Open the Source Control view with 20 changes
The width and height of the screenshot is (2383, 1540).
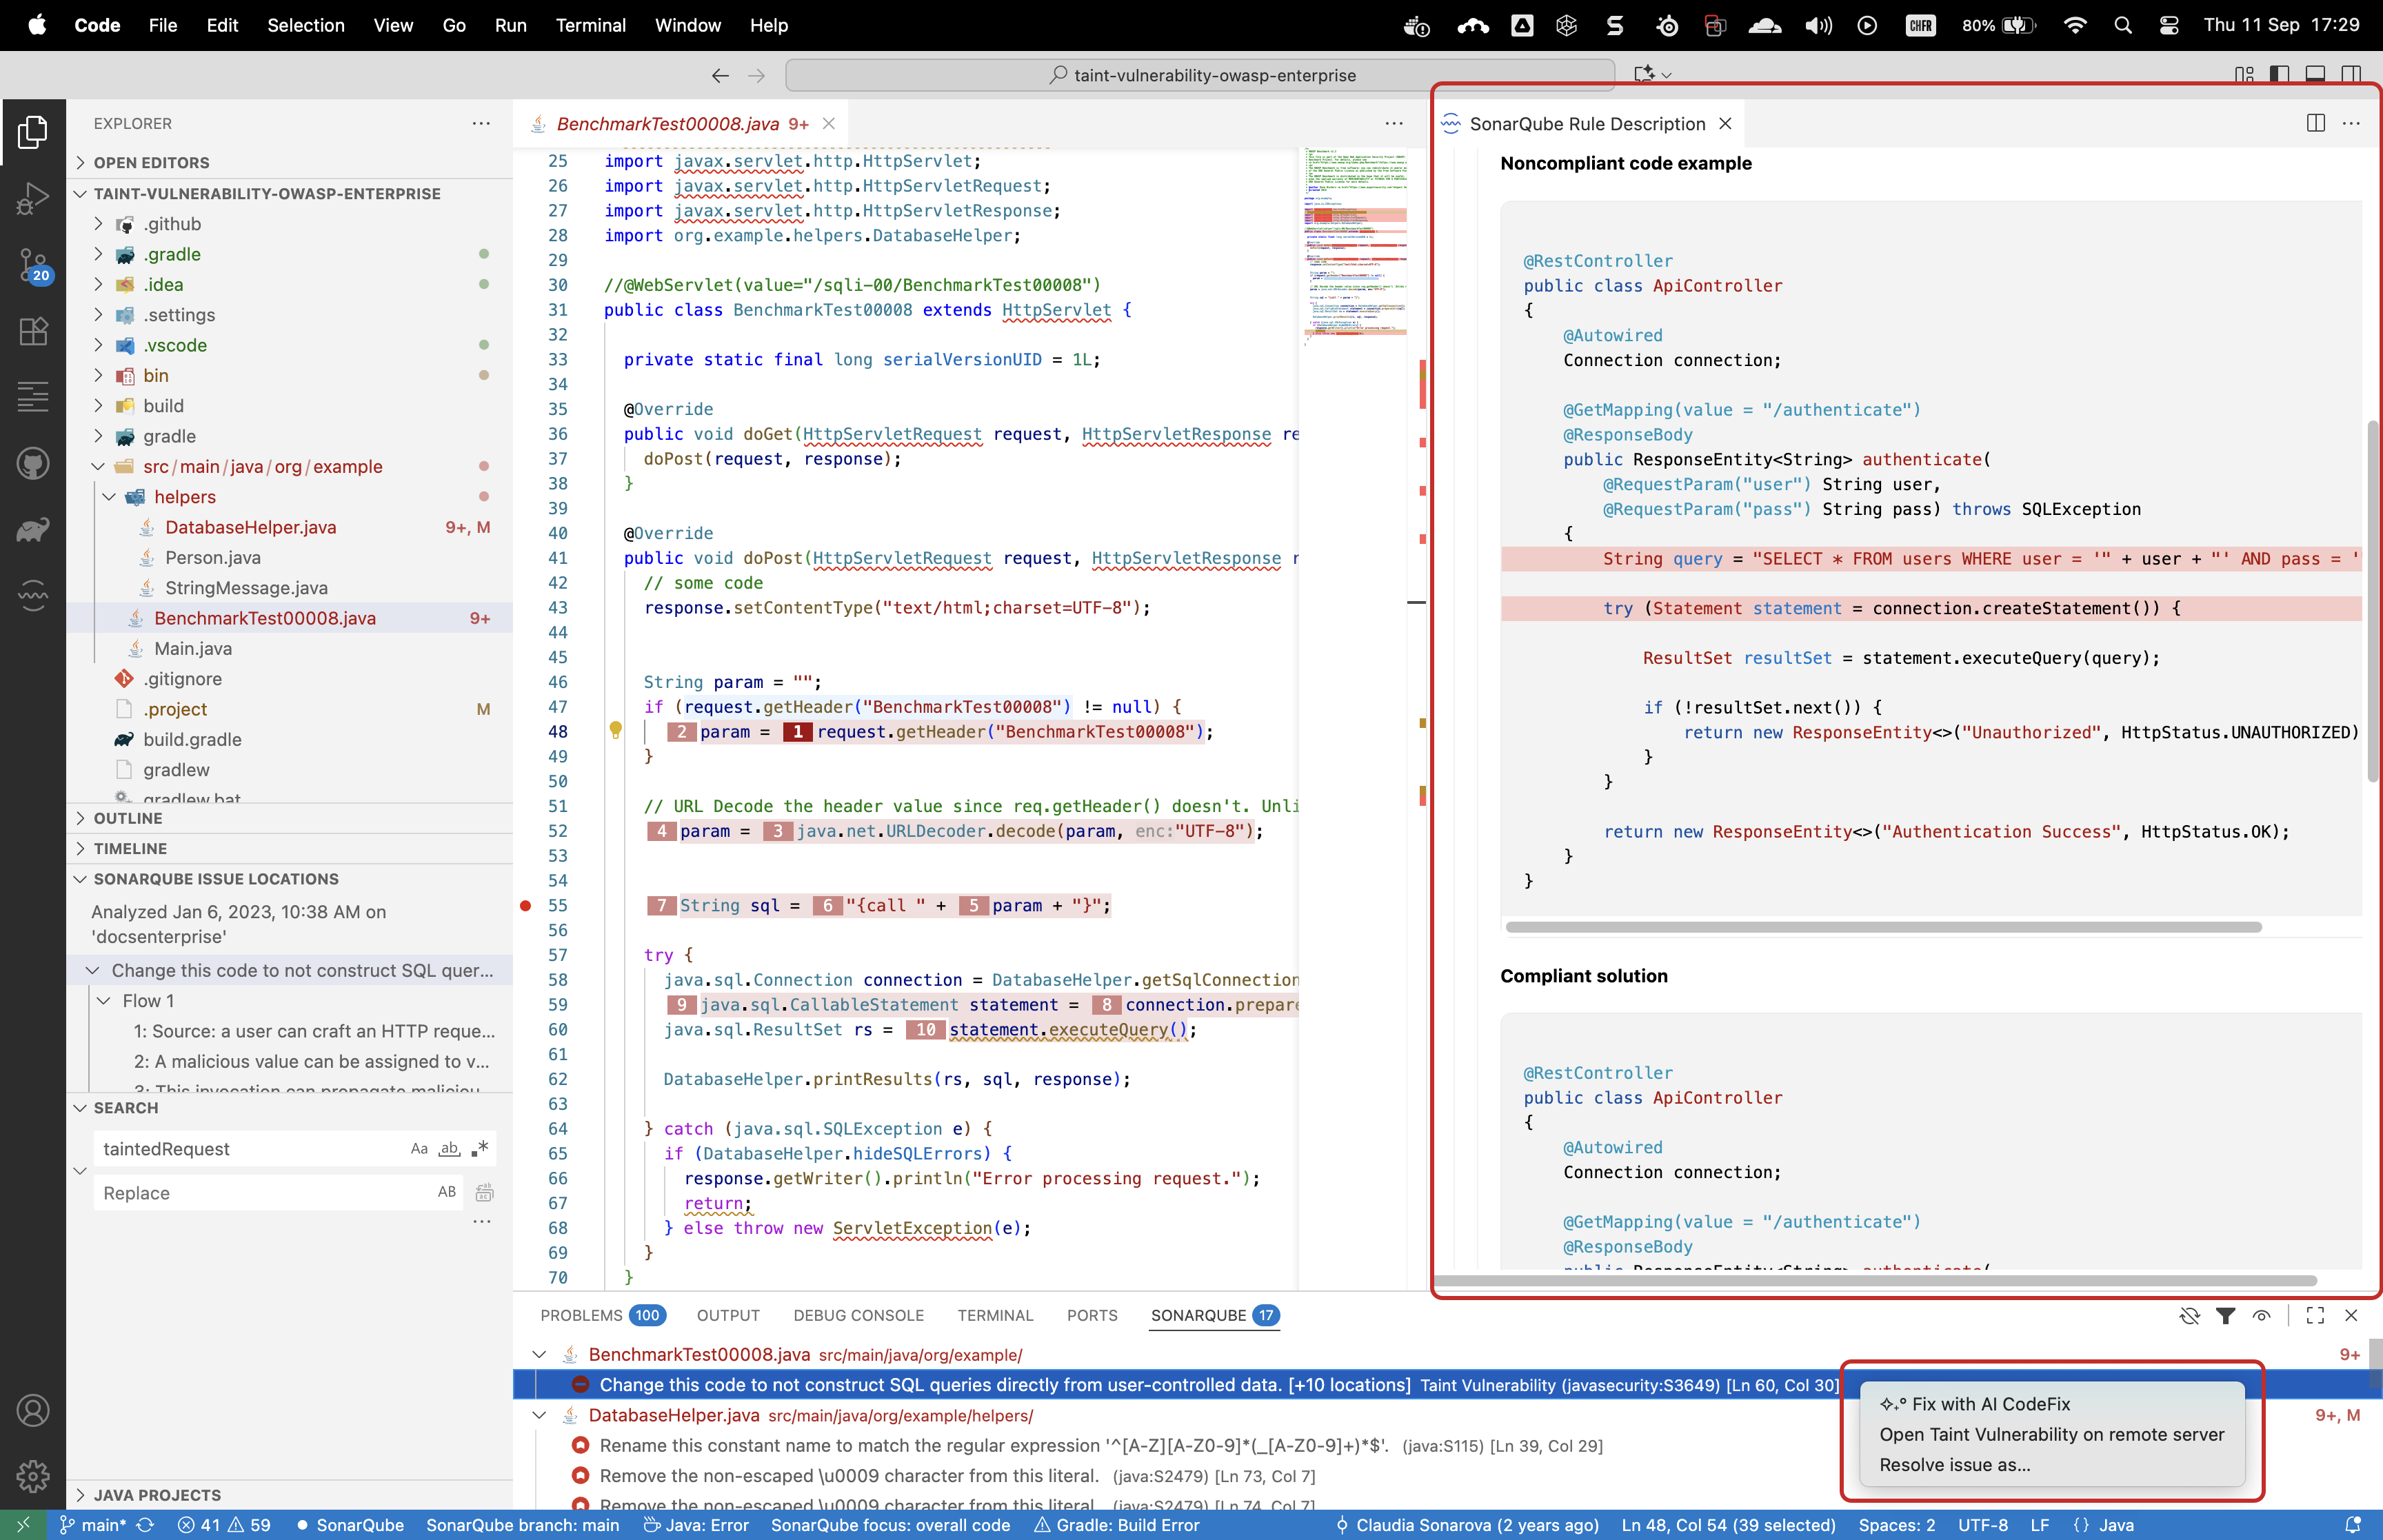[32, 264]
